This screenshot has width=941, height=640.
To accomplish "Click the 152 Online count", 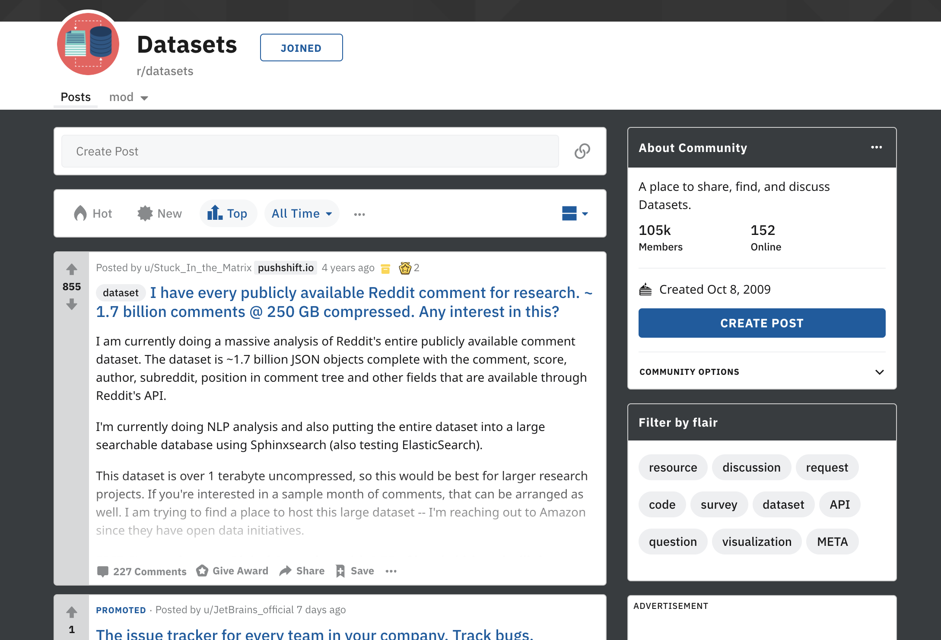I will click(x=766, y=238).
